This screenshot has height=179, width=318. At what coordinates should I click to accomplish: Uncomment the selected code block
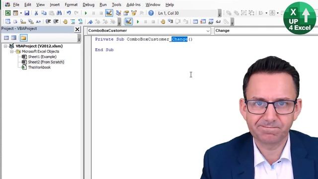(80, 21)
